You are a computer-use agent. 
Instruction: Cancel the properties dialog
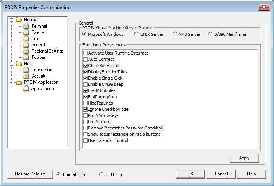coord(221,174)
